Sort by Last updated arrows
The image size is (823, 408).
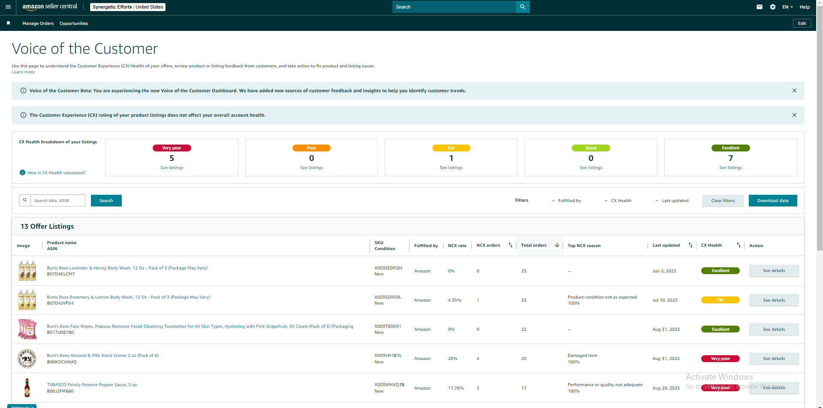[690, 245]
